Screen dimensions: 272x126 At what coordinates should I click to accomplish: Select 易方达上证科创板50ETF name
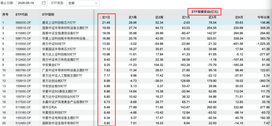59,54
